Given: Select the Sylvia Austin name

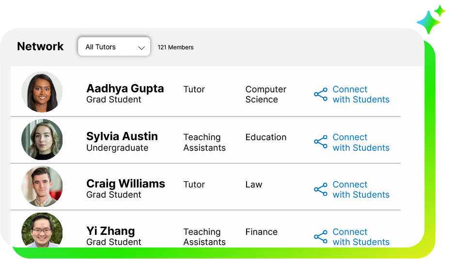Looking at the screenshot, I should (122, 136).
